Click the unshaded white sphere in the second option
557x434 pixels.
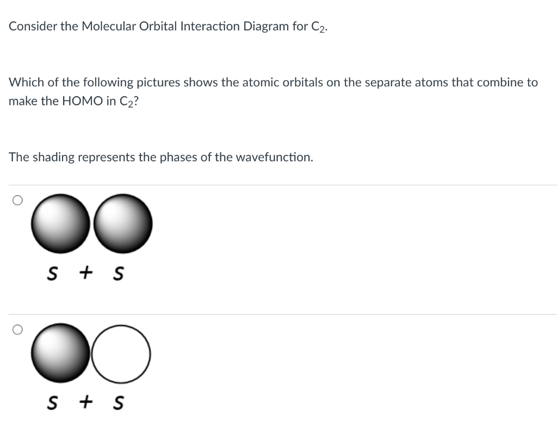point(121,354)
